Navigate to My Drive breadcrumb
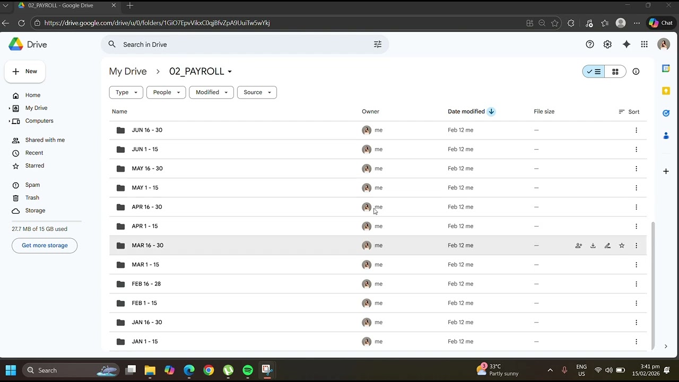 (128, 72)
